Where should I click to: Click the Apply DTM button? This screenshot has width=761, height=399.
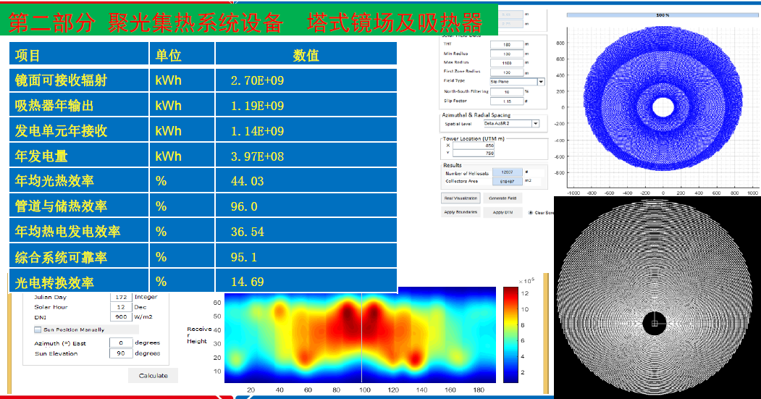point(503,212)
